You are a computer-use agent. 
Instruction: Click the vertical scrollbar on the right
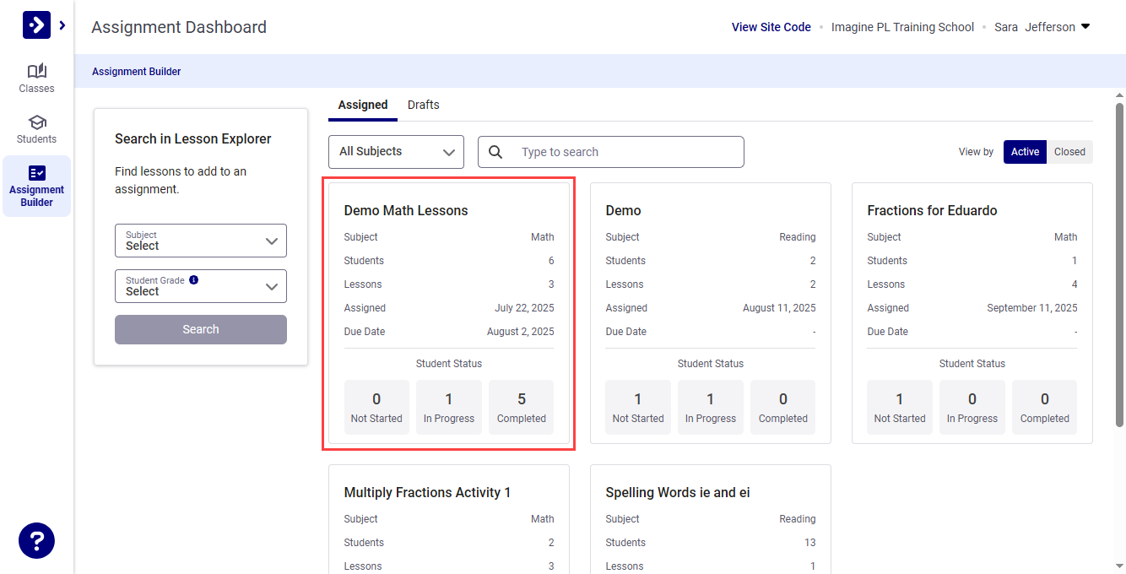click(1119, 253)
